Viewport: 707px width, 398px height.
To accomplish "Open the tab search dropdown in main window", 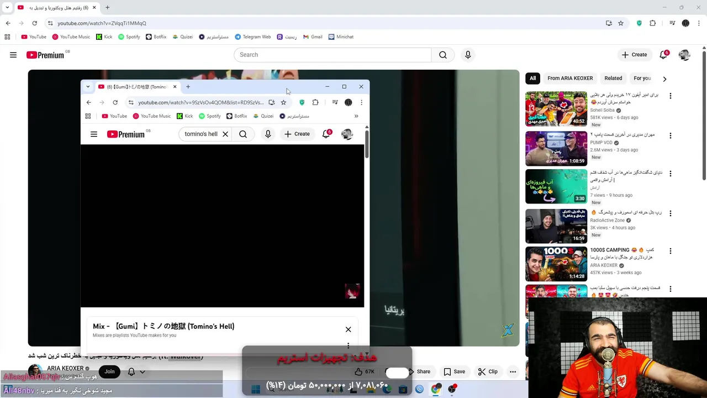I will (x=7, y=8).
